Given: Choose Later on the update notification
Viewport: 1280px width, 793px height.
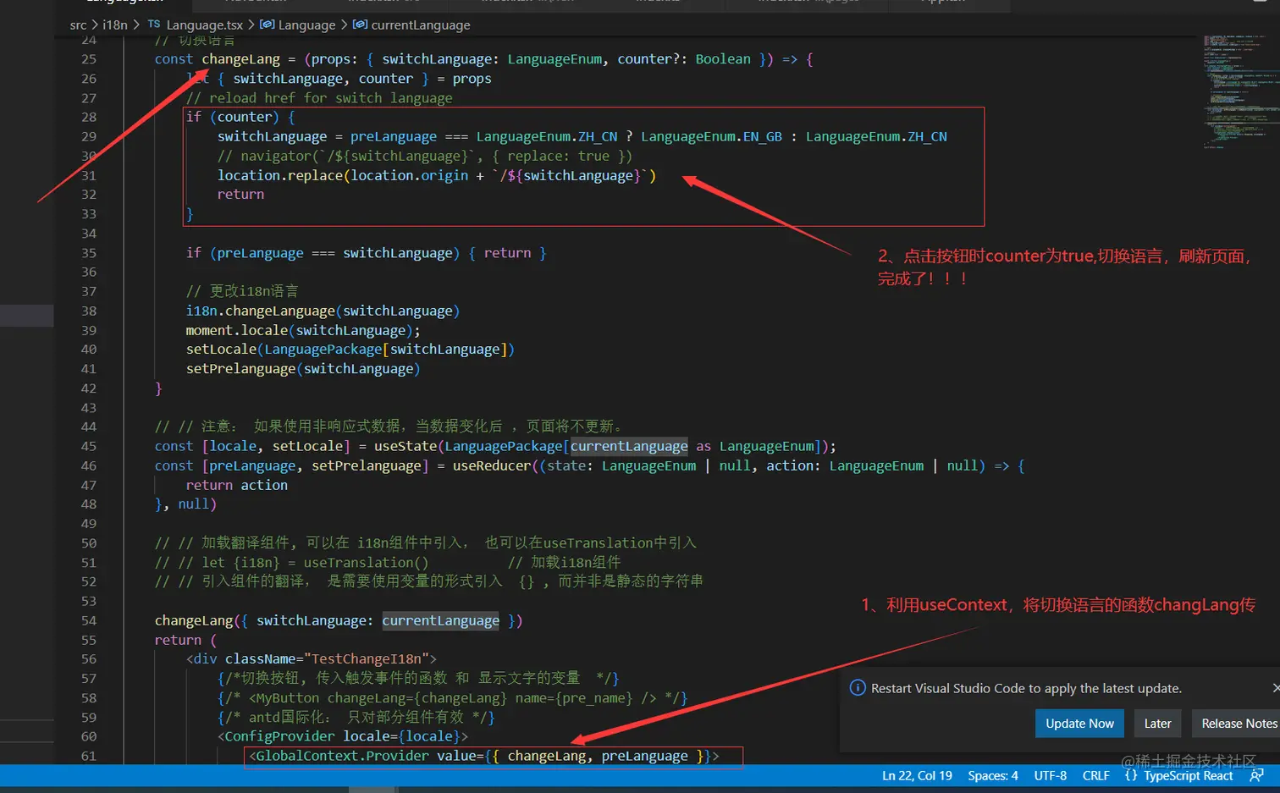Looking at the screenshot, I should (x=1157, y=724).
